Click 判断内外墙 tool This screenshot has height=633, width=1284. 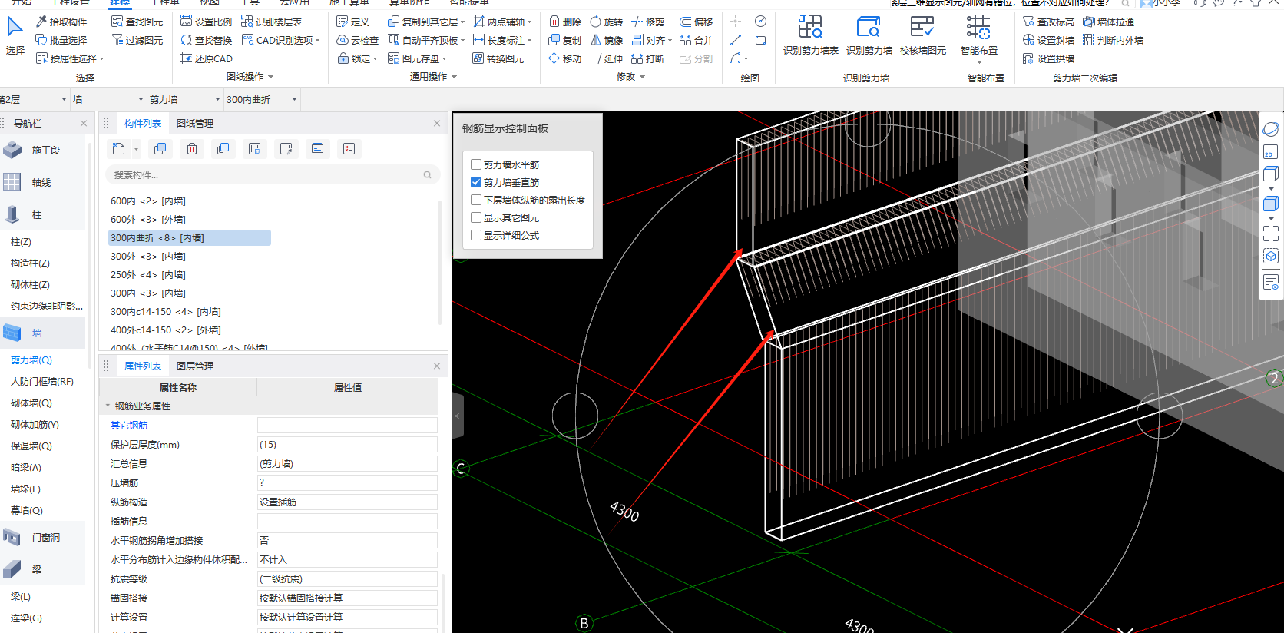pyautogui.click(x=1113, y=40)
